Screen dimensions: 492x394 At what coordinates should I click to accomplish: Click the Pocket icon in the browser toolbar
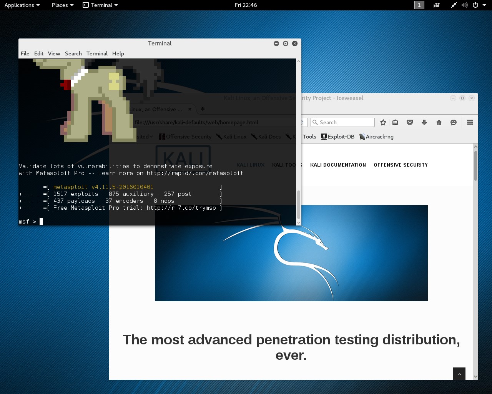point(410,122)
